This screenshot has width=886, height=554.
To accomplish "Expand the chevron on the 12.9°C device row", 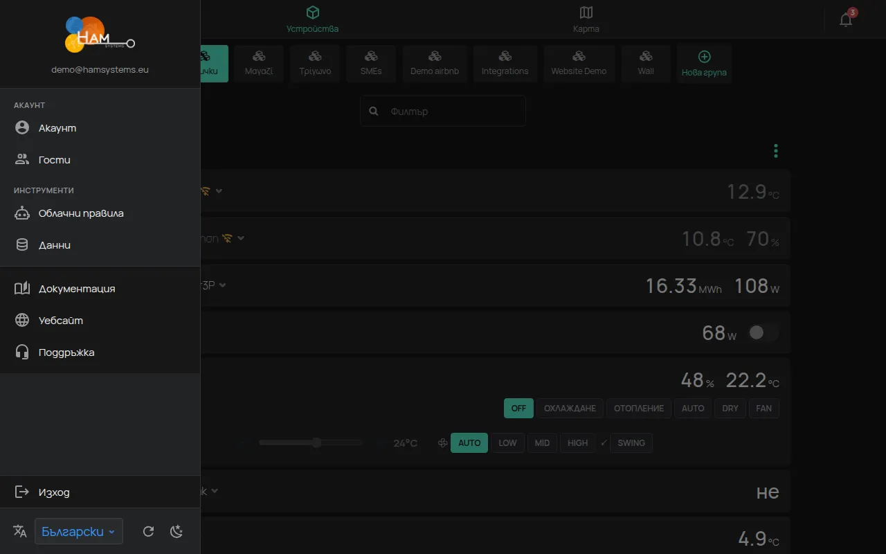I will 219,190.
